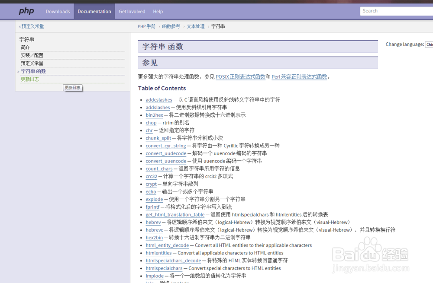Switch to the Documentation tab
This screenshot has height=283, width=433.
pos(94,12)
